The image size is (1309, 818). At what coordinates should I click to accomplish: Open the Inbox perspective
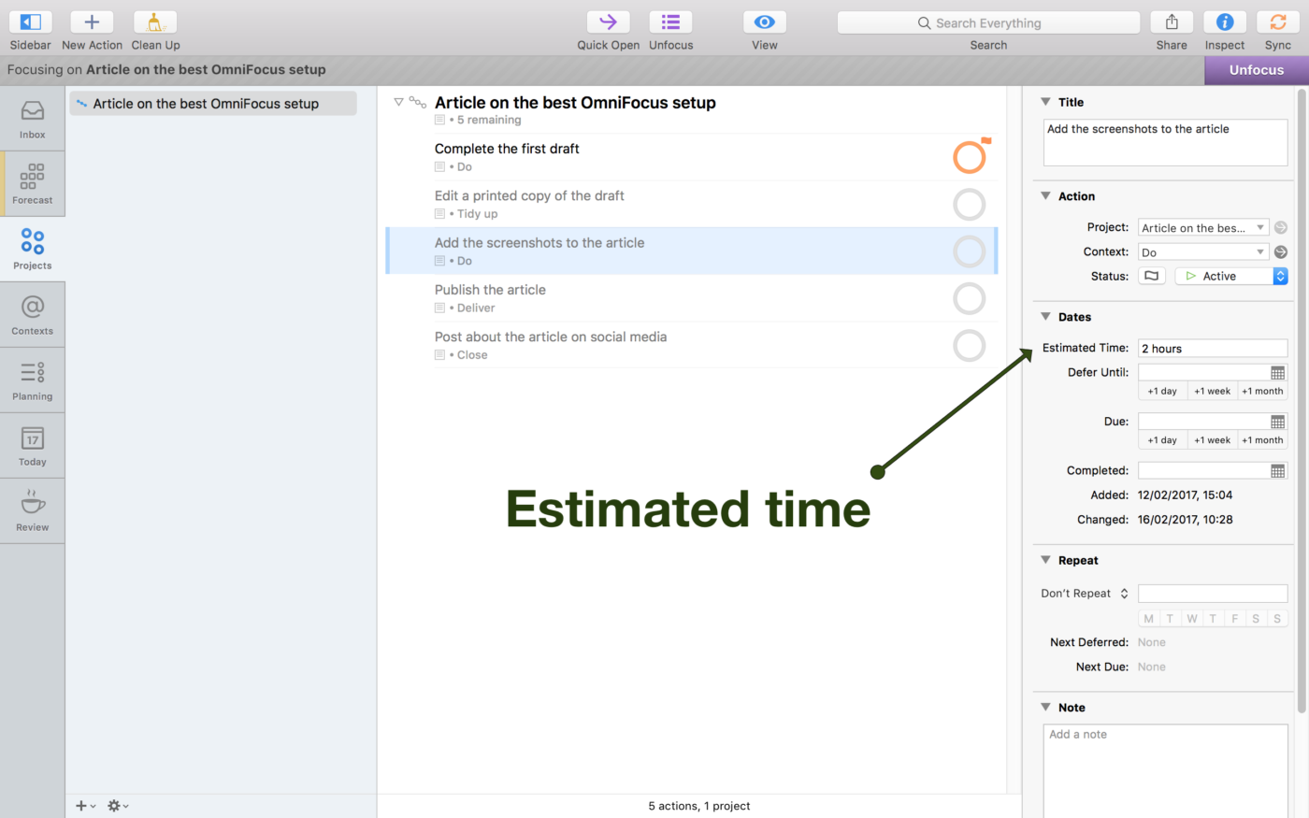pyautogui.click(x=33, y=119)
